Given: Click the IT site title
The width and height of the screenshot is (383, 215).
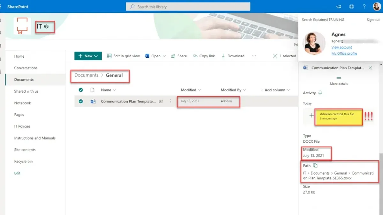Looking at the screenshot, I should pyautogui.click(x=39, y=26).
